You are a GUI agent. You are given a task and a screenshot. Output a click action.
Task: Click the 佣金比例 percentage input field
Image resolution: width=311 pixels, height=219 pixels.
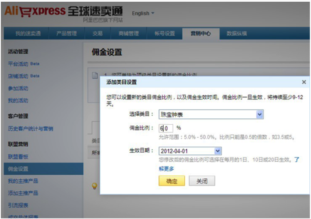click(x=166, y=128)
